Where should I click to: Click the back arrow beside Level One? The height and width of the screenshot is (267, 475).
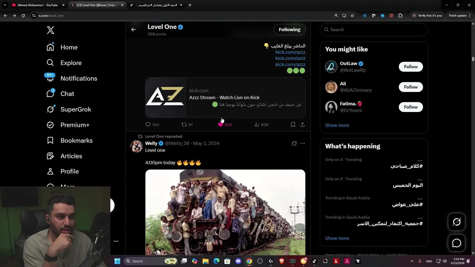coord(134,30)
